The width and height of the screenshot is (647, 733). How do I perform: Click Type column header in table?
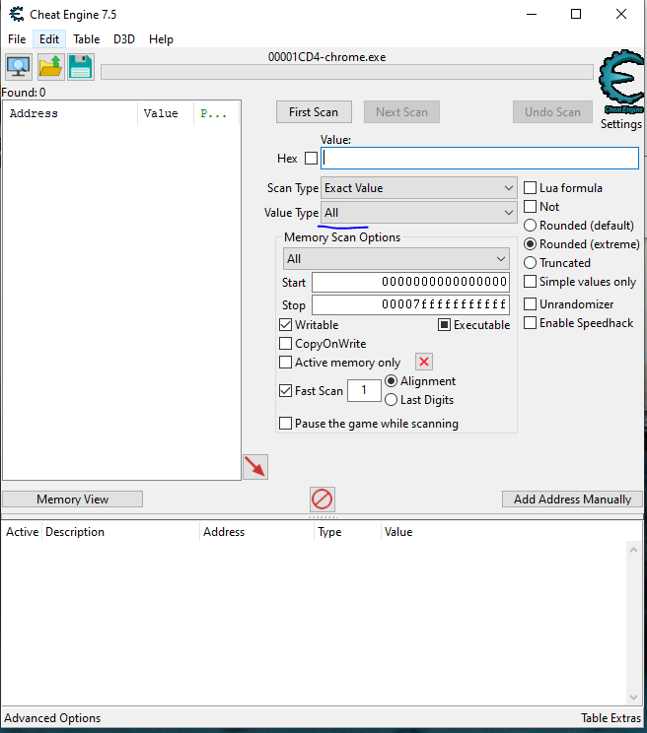[347, 532]
